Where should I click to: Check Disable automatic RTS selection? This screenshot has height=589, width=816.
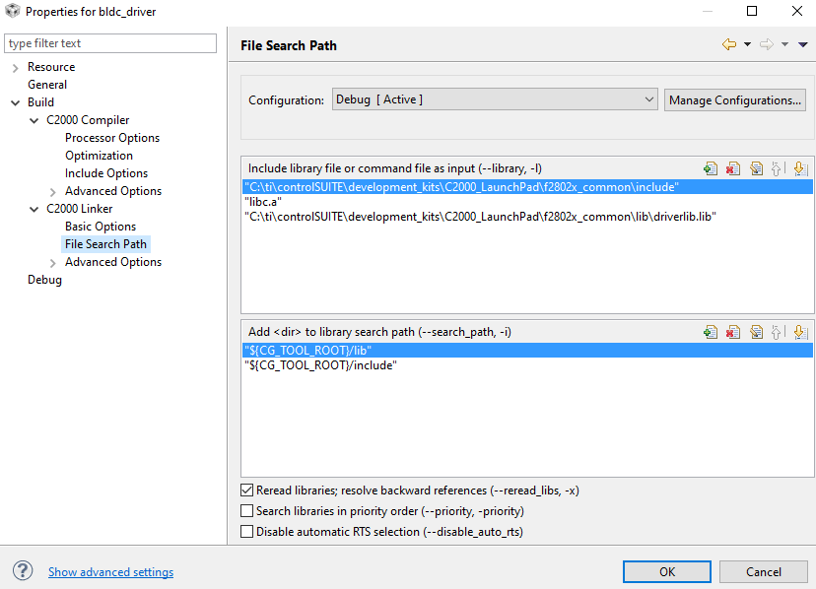click(x=247, y=532)
